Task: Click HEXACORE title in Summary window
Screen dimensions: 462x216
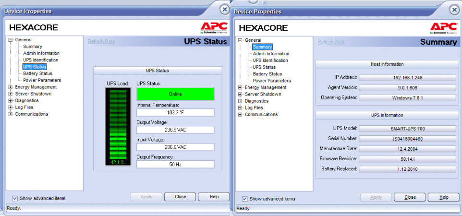Action: point(263,28)
